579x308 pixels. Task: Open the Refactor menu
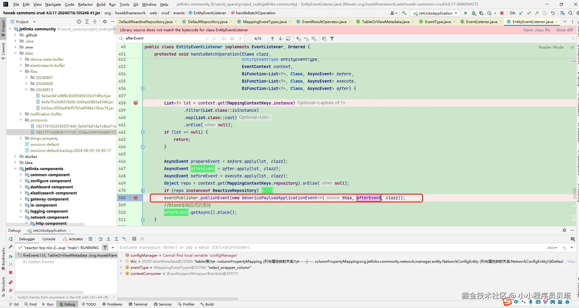(85, 4)
